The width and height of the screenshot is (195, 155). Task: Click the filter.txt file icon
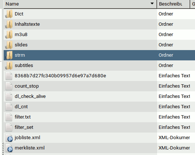coord(9,117)
